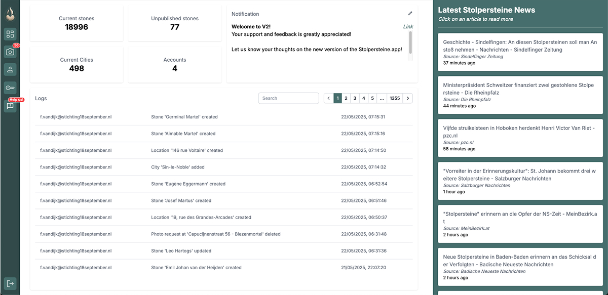Select logs page 1
This screenshot has height=295, width=608.
[337, 98]
